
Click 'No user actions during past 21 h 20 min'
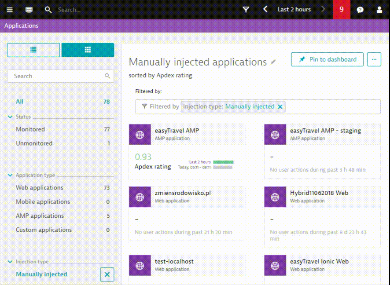pos(183,232)
